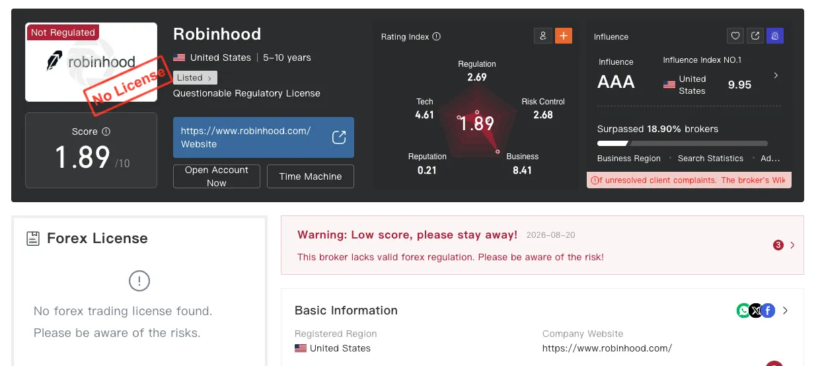
Task: Click the radar chart center score 1.89
Action: [476, 124]
